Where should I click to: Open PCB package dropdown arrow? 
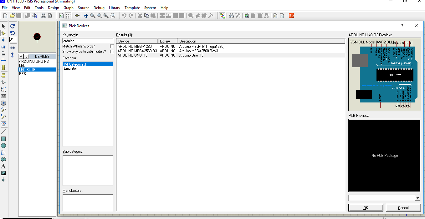tap(417, 198)
